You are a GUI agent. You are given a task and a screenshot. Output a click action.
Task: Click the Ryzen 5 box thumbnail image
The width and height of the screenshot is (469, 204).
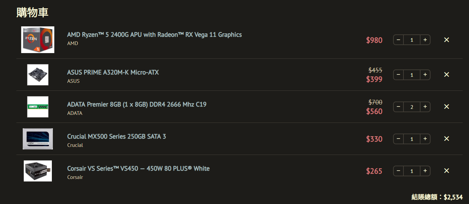pyautogui.click(x=38, y=40)
